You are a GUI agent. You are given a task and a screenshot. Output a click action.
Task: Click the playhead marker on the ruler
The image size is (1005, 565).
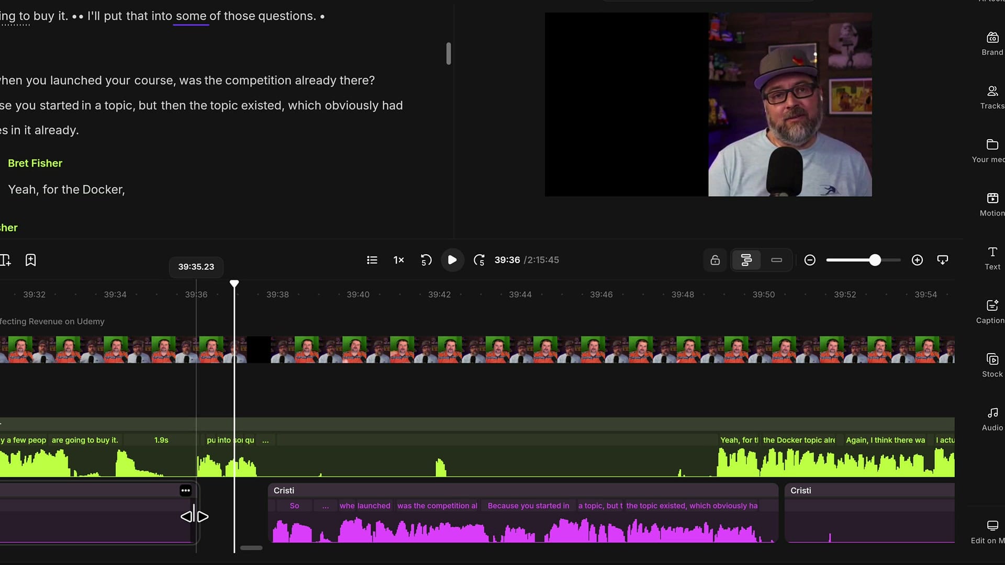point(234,284)
